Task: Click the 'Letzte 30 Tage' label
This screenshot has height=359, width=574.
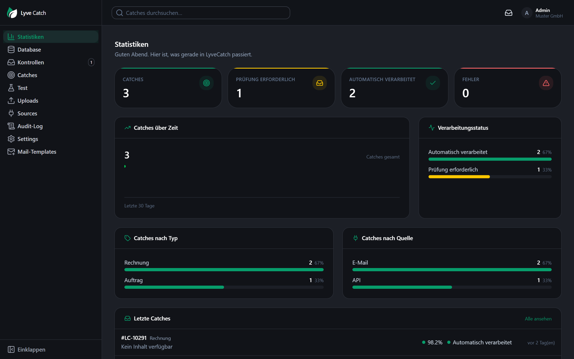Action: (x=139, y=206)
